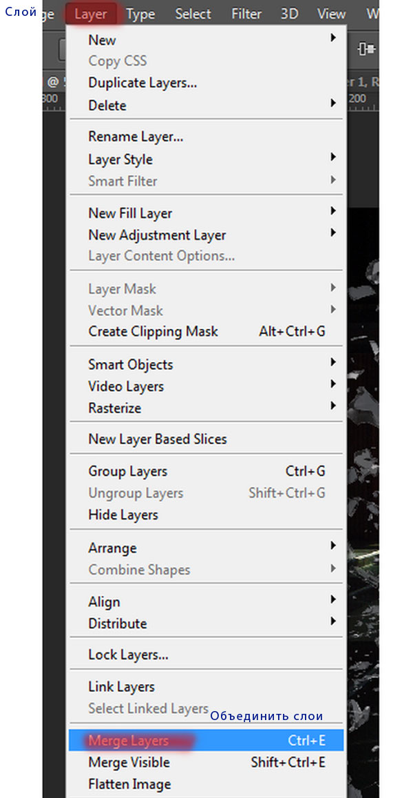Open the New Adjustment Layer submenu

[x=206, y=235]
